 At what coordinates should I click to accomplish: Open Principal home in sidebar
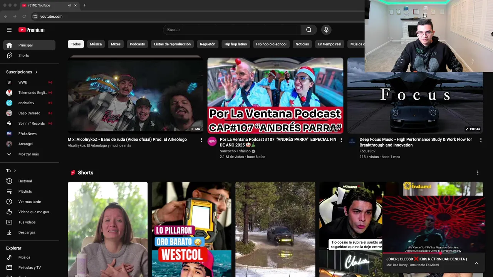coord(29,45)
